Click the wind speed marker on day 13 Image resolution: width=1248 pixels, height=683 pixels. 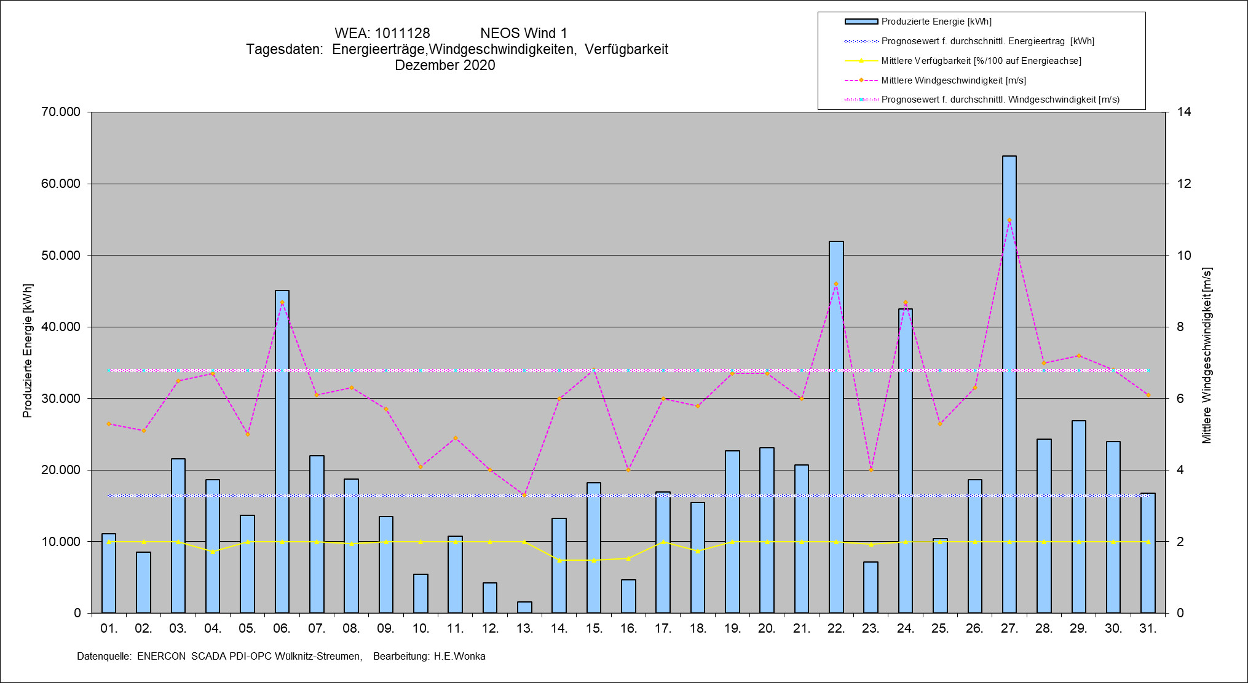524,495
